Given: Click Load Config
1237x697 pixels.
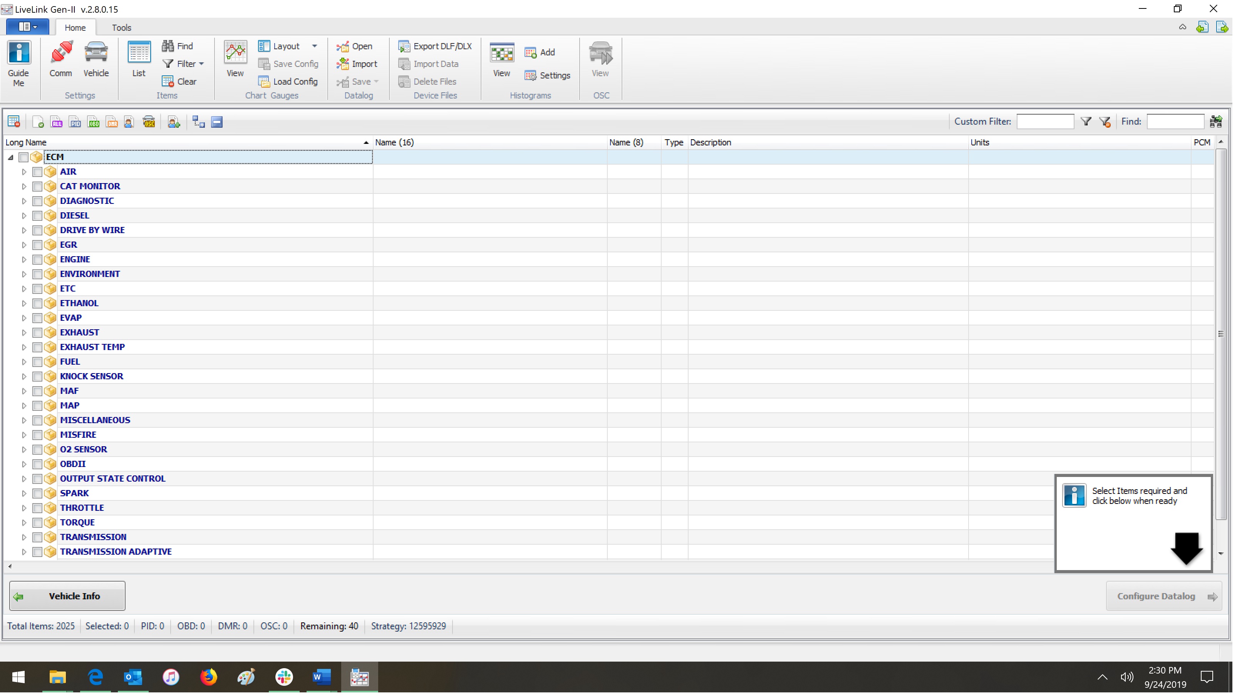Looking at the screenshot, I should [x=288, y=82].
